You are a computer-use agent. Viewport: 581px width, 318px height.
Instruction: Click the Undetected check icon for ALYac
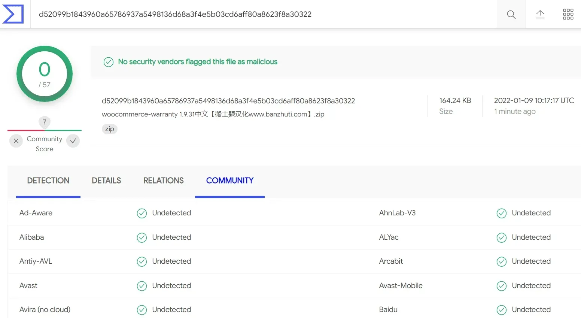coord(502,238)
